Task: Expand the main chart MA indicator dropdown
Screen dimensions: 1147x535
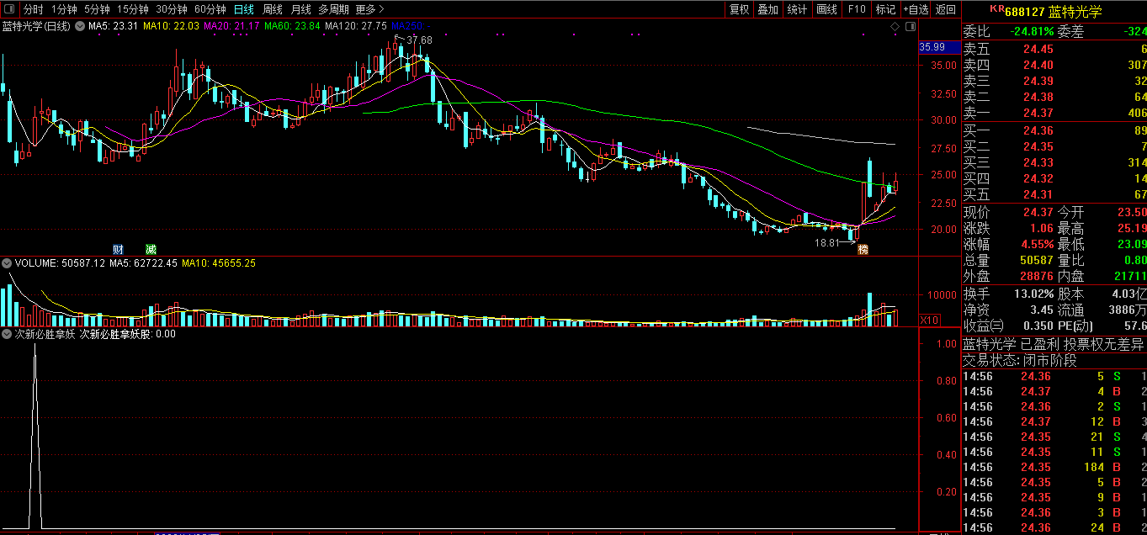Action: (x=80, y=27)
